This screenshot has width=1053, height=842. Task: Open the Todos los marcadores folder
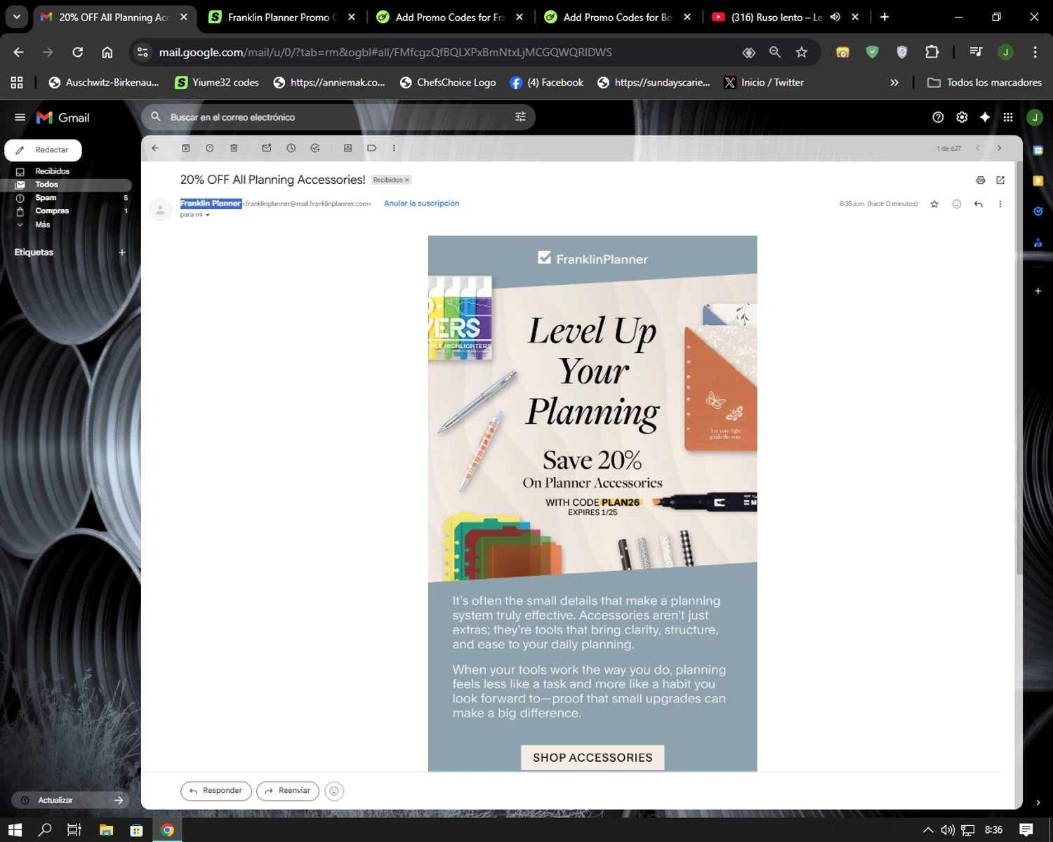pos(984,83)
